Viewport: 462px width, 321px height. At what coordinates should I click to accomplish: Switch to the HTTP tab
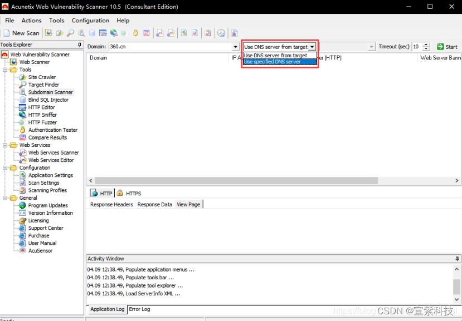(101, 193)
